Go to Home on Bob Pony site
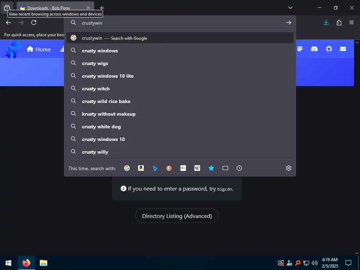 pos(39,49)
